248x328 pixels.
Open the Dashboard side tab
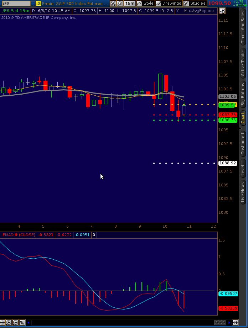tap(243, 144)
